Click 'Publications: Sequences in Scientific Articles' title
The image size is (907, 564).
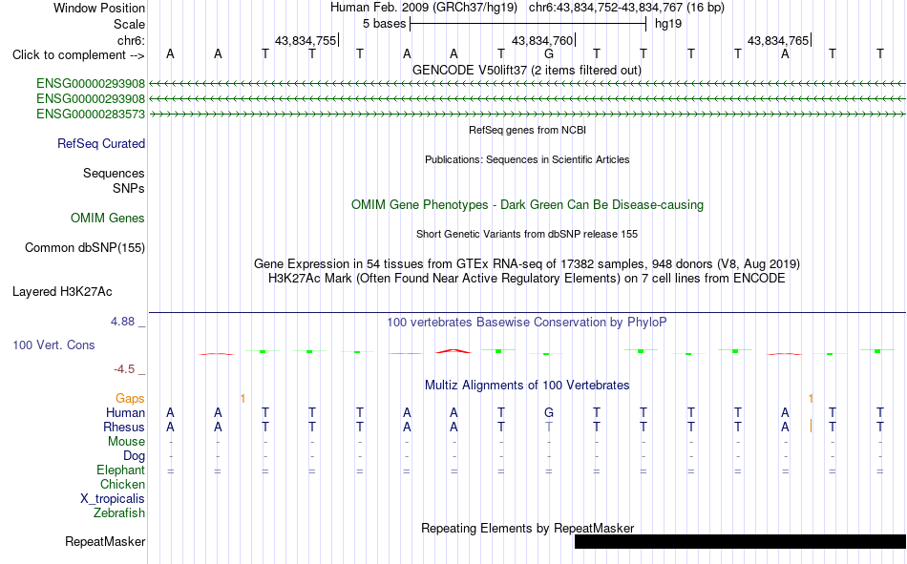coord(527,159)
